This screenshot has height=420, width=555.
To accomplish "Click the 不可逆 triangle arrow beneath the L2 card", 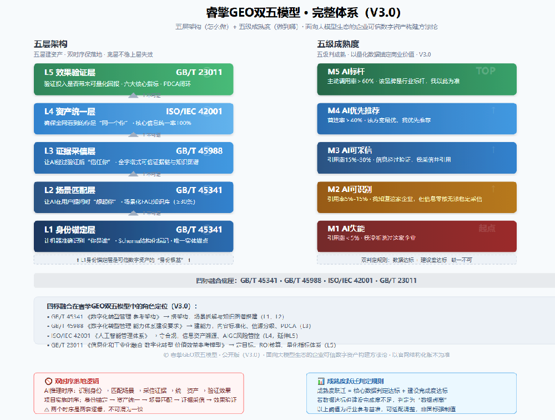I will [x=133, y=214].
